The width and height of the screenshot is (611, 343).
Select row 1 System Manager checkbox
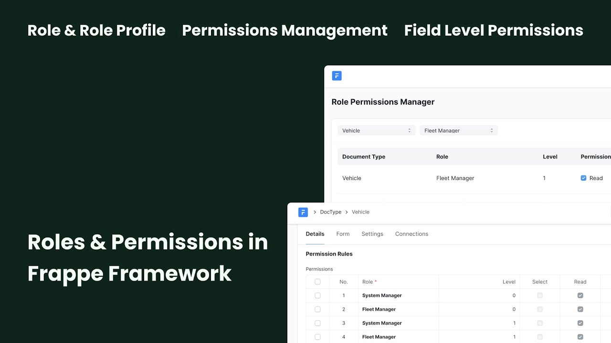click(317, 296)
